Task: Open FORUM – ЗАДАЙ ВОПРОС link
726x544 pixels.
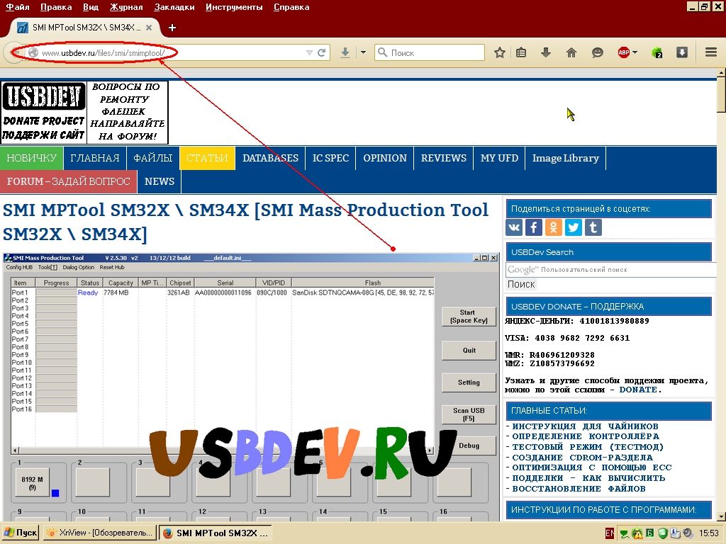Action: (x=69, y=181)
